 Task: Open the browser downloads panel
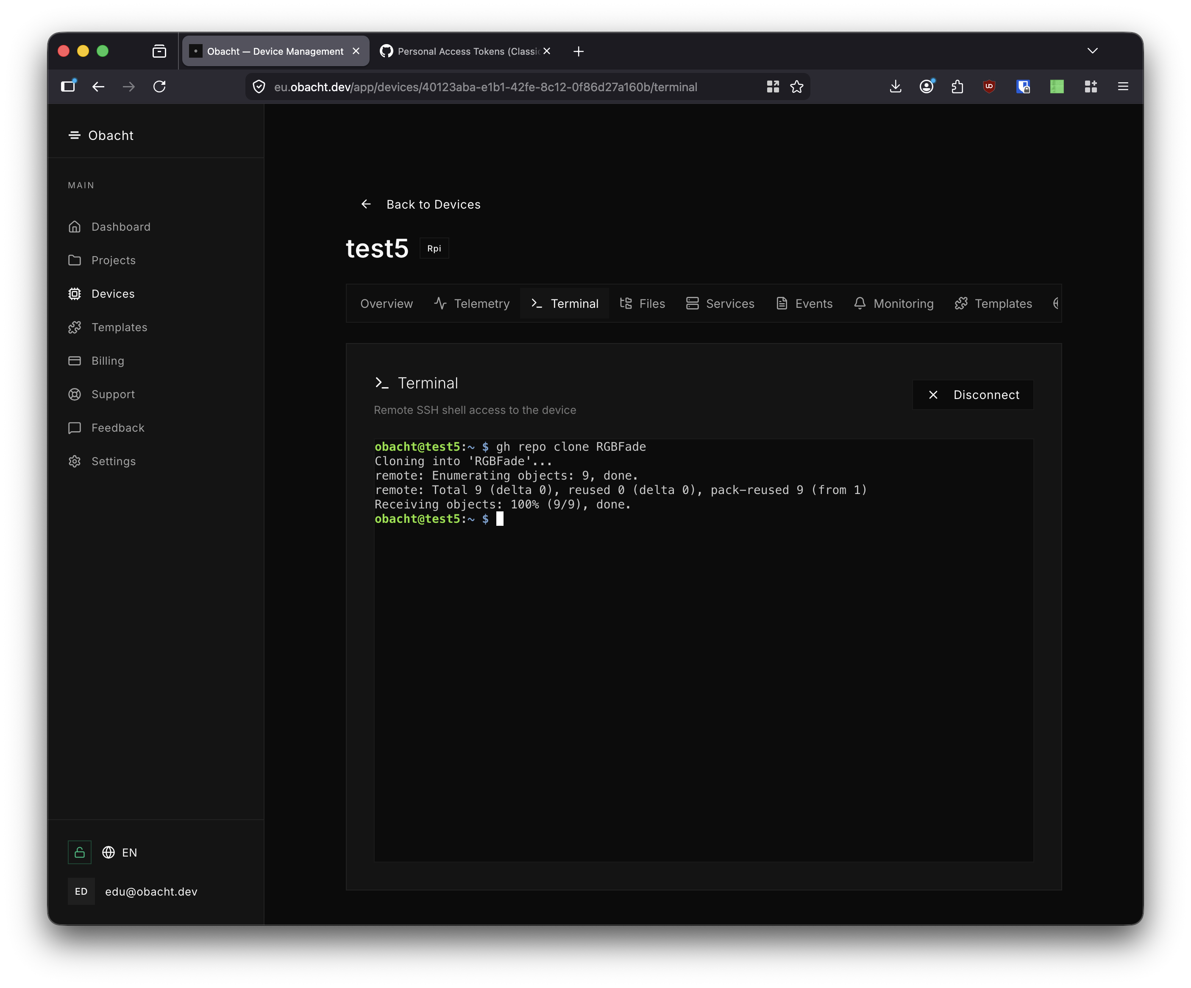pyautogui.click(x=896, y=87)
